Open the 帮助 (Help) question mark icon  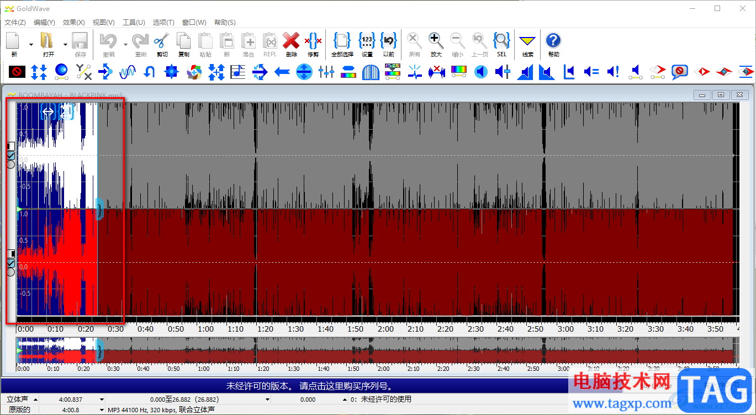(553, 41)
